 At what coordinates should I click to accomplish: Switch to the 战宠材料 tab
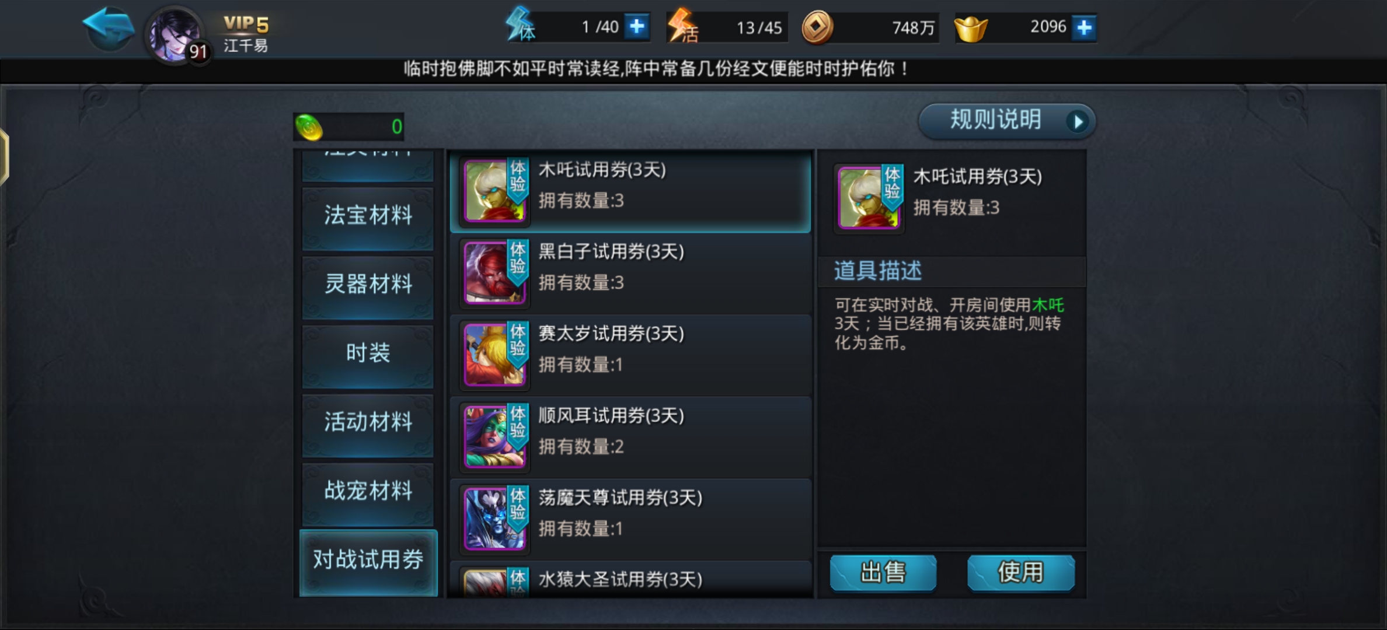click(368, 491)
